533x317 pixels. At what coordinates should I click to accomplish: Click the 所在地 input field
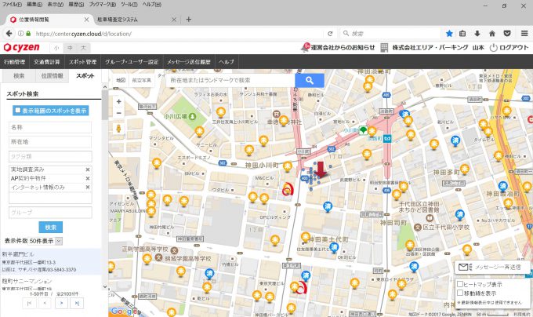tap(50, 142)
